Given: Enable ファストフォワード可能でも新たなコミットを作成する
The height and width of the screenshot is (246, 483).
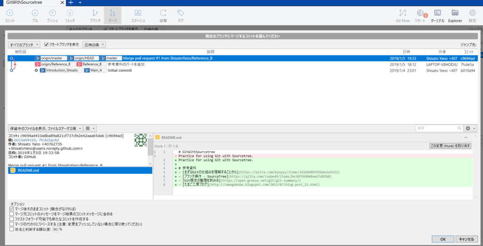Looking at the screenshot, I should 11,219.
